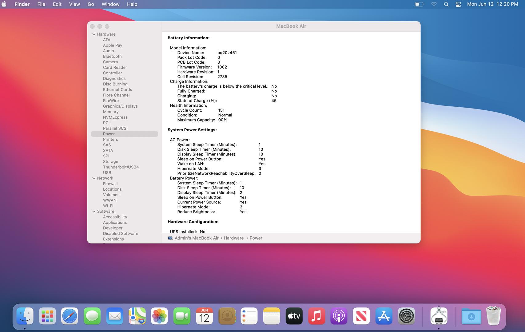Collapse the Hardware section
The width and height of the screenshot is (525, 332).
94,34
